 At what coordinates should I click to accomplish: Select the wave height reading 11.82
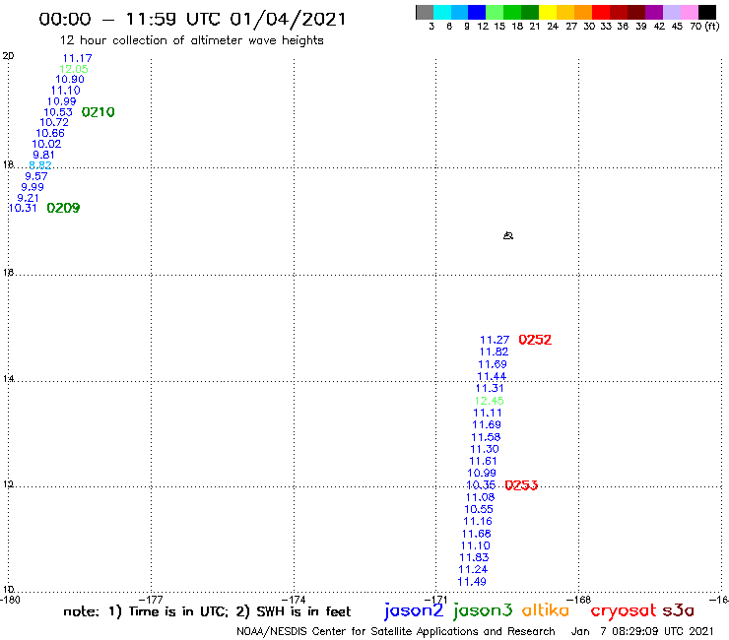click(x=494, y=352)
